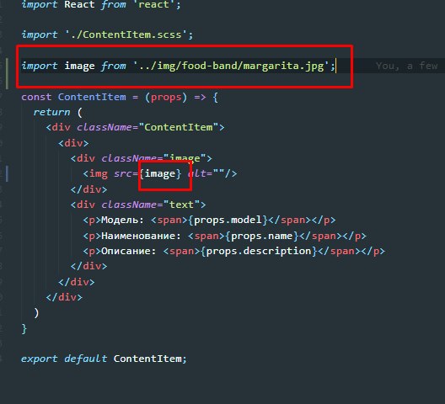Click {image} in the img src attribute
This screenshot has width=445, height=404.
pyautogui.click(x=160, y=173)
